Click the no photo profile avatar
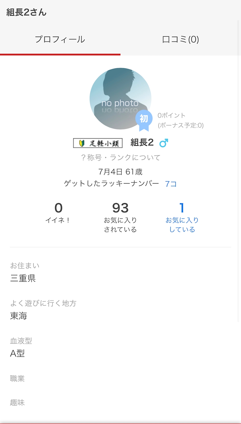The height and width of the screenshot is (424, 241). click(120, 97)
